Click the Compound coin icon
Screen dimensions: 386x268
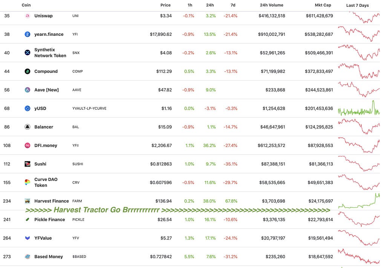(x=27, y=71)
